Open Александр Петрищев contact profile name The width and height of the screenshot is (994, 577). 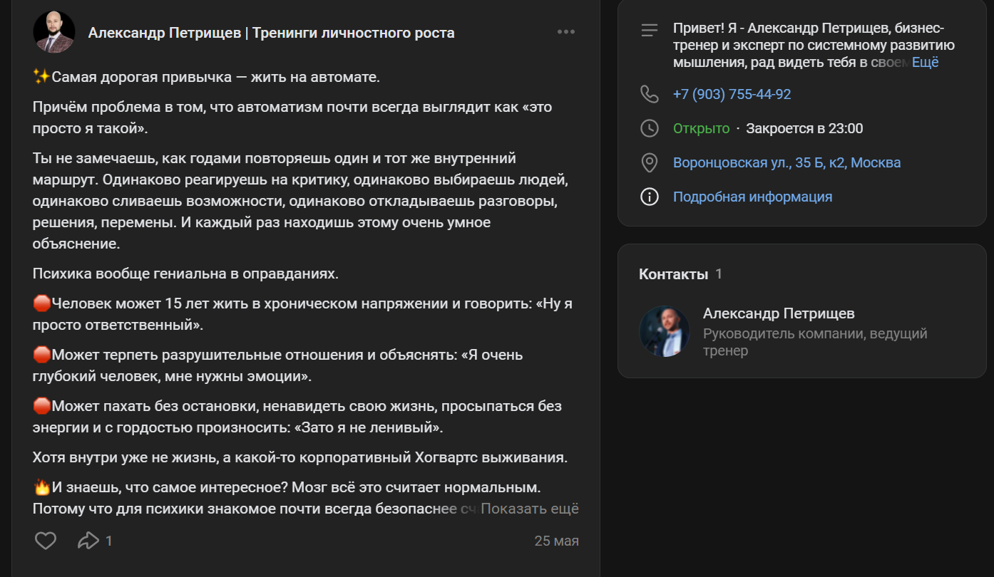point(779,313)
